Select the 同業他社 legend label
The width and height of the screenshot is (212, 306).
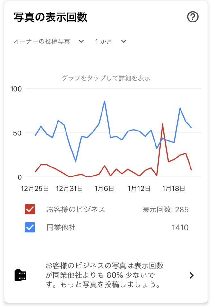61,228
